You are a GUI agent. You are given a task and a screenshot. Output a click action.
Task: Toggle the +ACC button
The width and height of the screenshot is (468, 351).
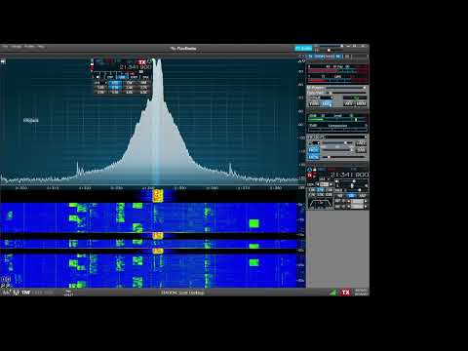click(362, 143)
